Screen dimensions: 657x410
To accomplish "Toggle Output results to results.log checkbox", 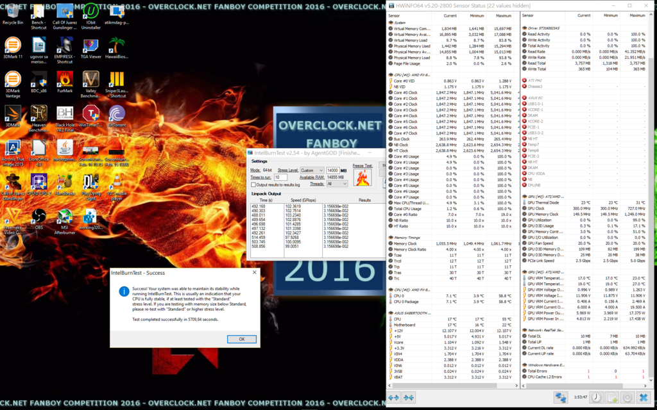I will pos(253,184).
